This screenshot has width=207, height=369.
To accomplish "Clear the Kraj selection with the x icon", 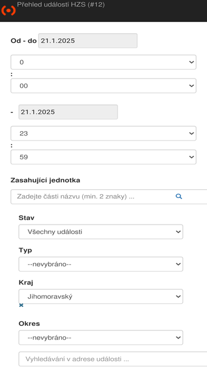I will pyautogui.click(x=21, y=305).
